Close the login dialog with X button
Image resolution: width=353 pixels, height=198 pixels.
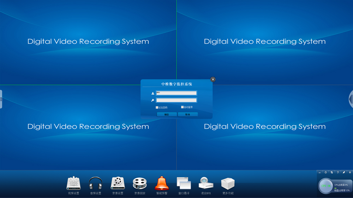coord(213,79)
